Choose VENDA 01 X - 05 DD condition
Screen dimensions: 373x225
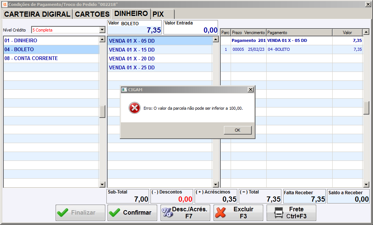pyautogui.click(x=160, y=41)
